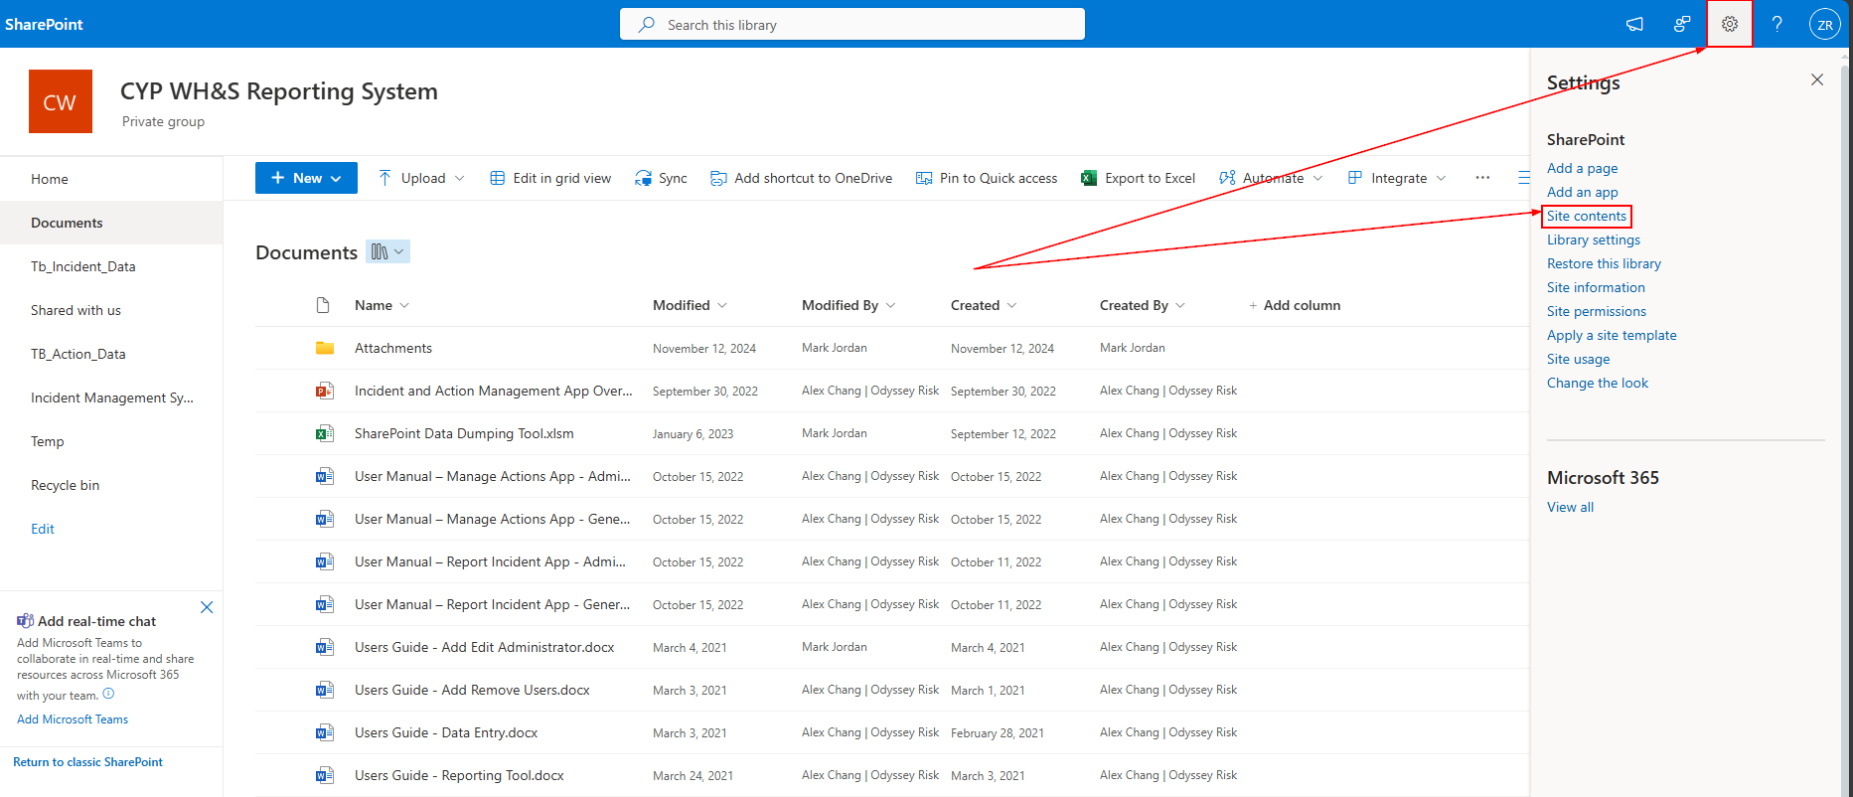Open Incident Management Sy... nav item
Viewport: 1853px width, 797px height.
[x=111, y=398]
